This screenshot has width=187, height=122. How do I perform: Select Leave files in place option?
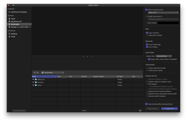(147, 35)
